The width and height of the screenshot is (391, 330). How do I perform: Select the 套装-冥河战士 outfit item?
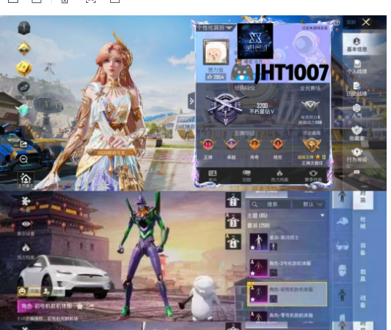pos(287,242)
